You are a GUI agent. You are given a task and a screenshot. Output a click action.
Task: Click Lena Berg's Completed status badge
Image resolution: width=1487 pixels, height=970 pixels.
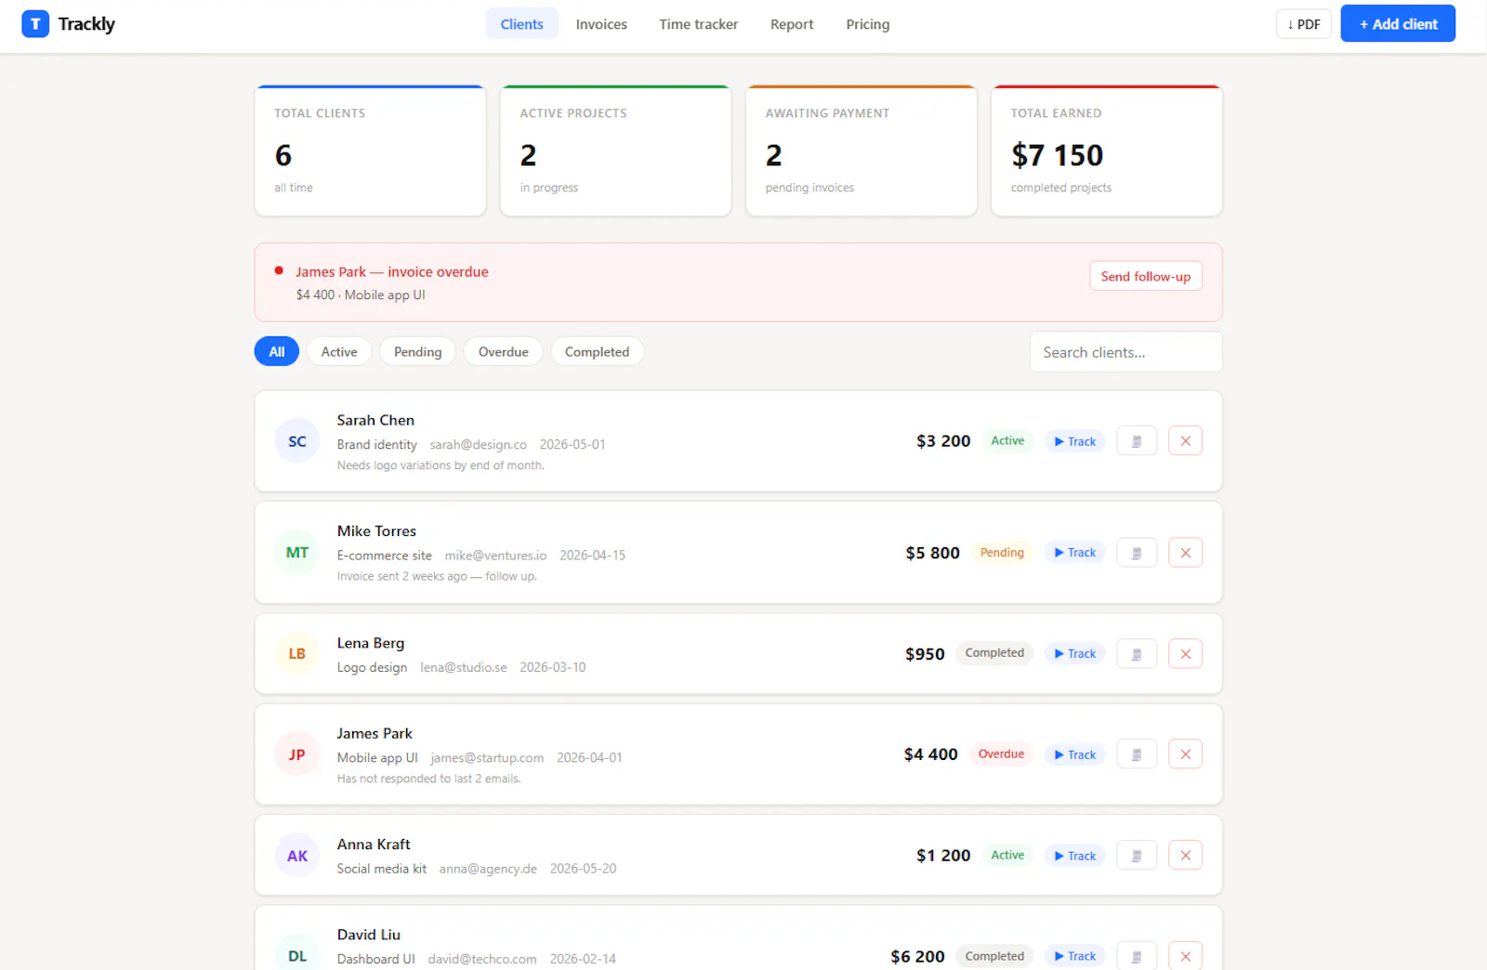click(x=994, y=653)
